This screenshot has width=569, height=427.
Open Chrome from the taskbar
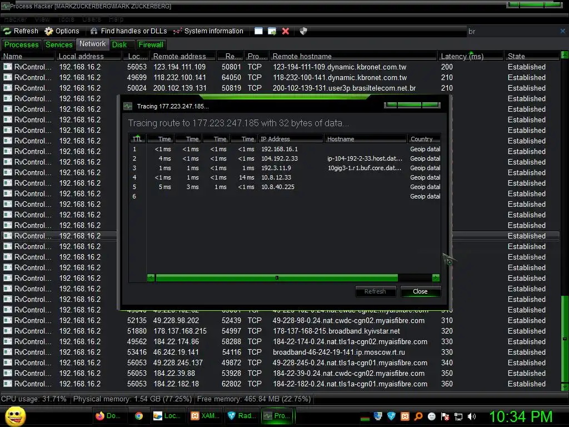tap(138, 416)
